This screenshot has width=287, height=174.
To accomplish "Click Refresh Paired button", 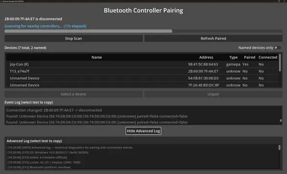I will [214, 39].
